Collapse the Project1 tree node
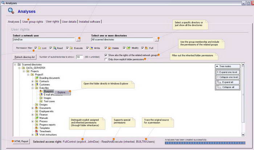 click(28, 75)
